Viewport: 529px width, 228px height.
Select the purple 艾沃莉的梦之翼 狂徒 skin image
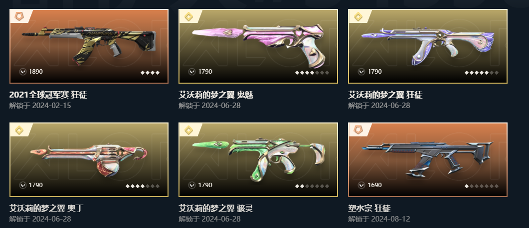[x=428, y=46]
